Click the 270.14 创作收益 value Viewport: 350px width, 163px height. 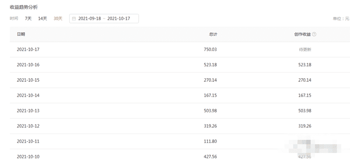click(x=304, y=80)
